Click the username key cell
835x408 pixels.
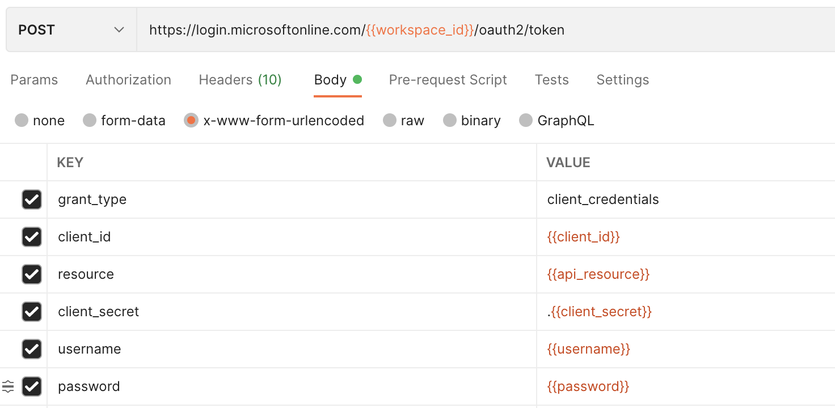click(x=292, y=349)
